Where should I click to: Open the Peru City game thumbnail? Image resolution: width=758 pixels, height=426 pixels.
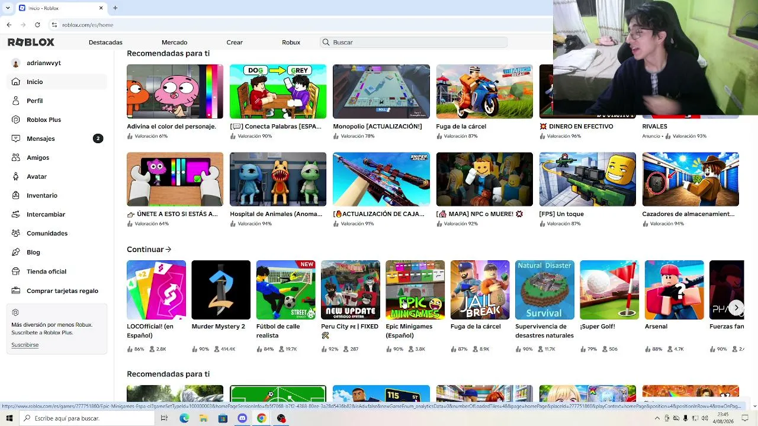(x=351, y=290)
